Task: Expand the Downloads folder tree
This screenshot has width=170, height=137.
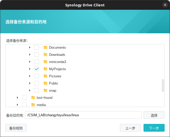Action: [x=30, y=55]
